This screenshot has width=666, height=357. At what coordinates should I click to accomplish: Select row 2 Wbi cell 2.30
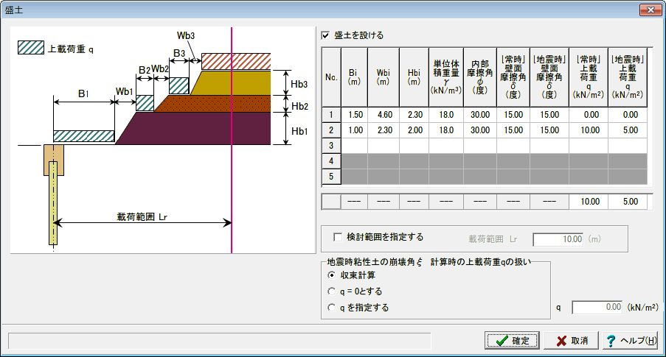[x=384, y=130]
